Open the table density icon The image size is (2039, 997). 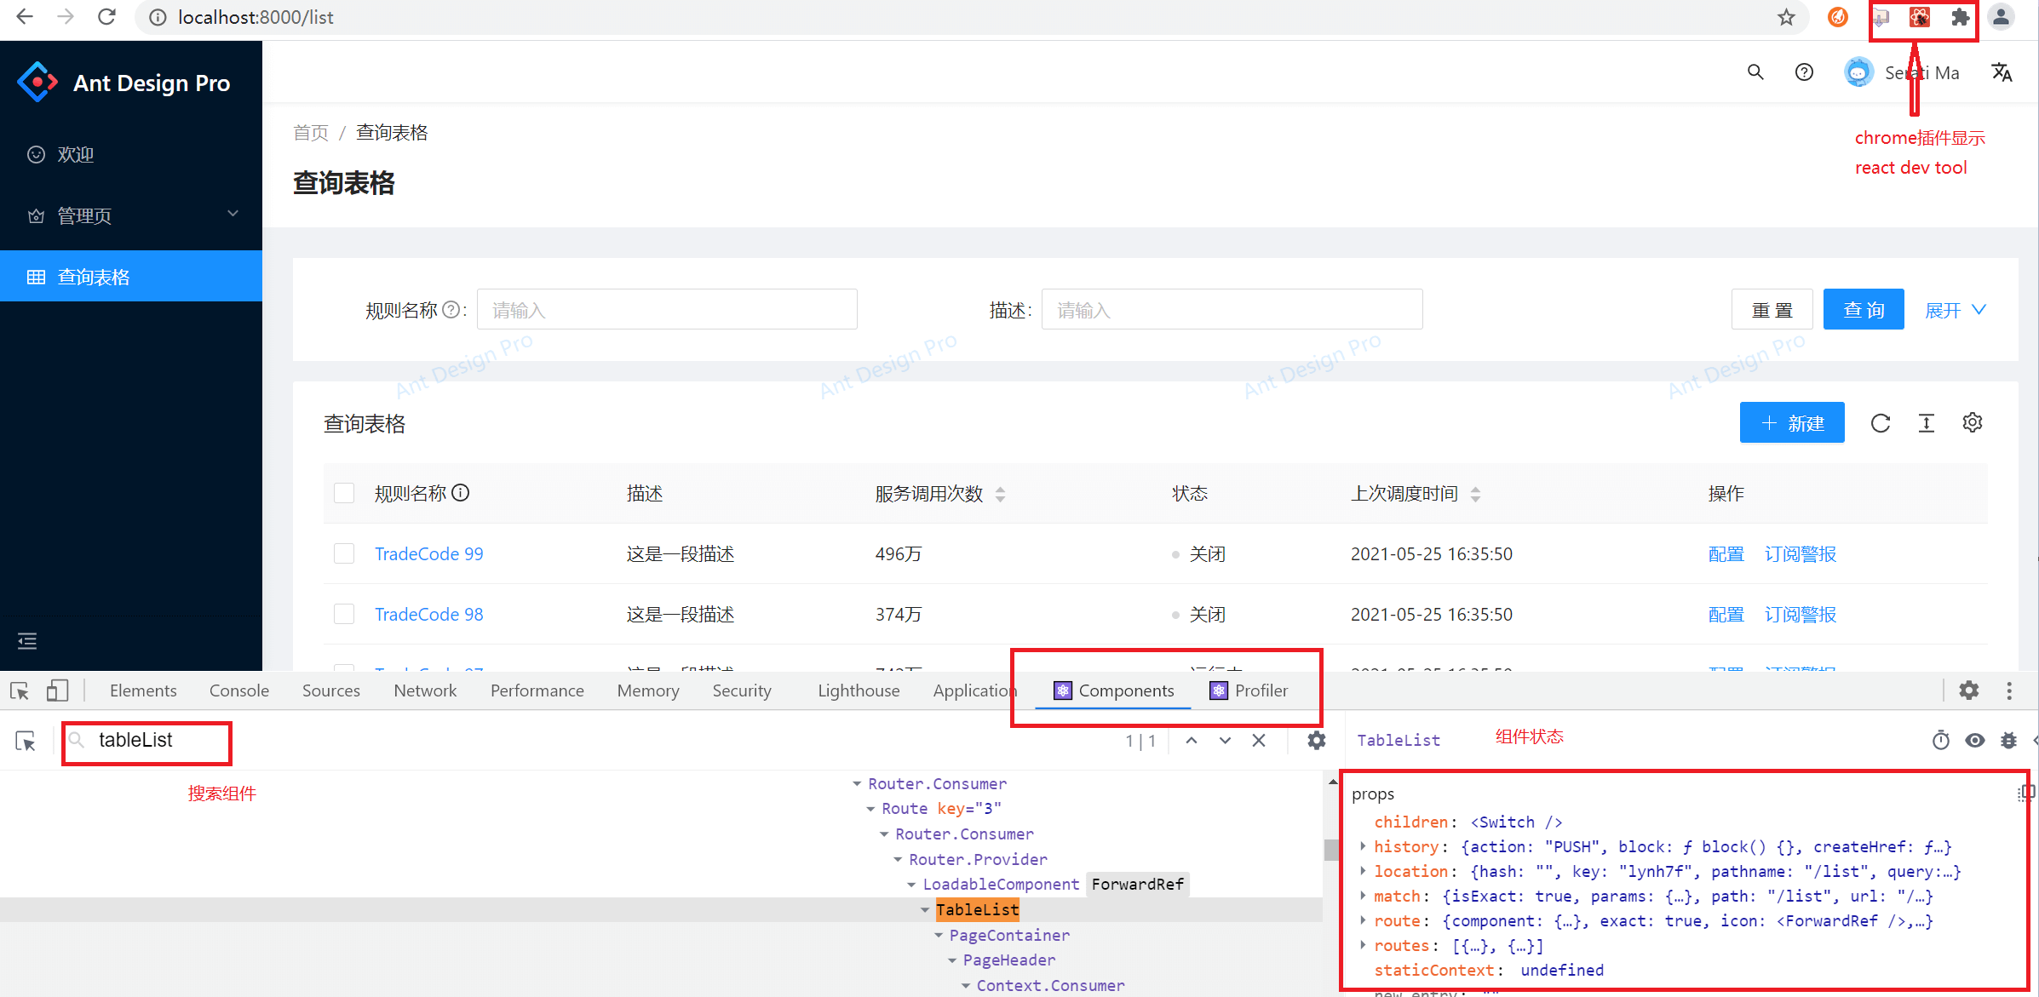coord(1926,423)
